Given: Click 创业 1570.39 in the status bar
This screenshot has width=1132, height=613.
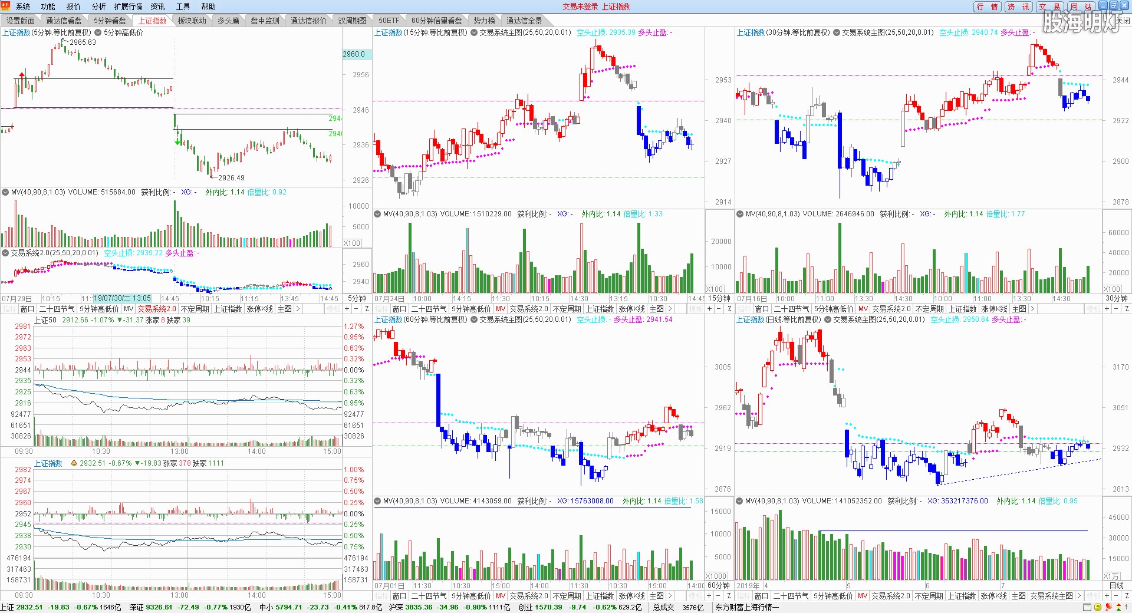Looking at the screenshot, I should pos(540,607).
